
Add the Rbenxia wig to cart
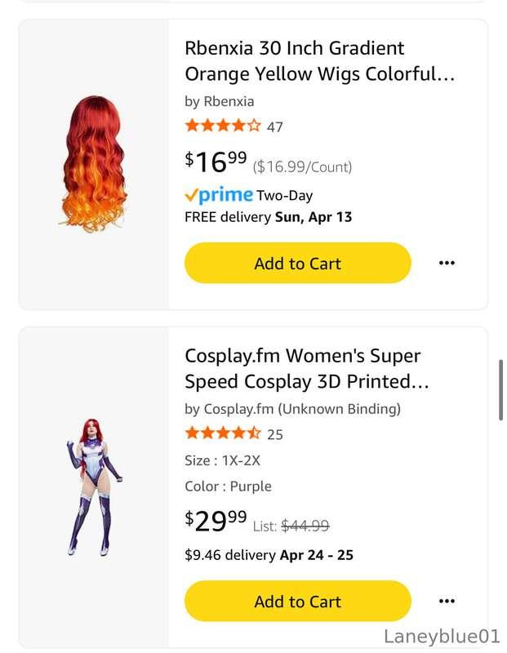297,263
